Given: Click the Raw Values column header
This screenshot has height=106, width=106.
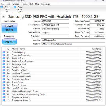Looking at the screenshot, I should pos(91,49).
